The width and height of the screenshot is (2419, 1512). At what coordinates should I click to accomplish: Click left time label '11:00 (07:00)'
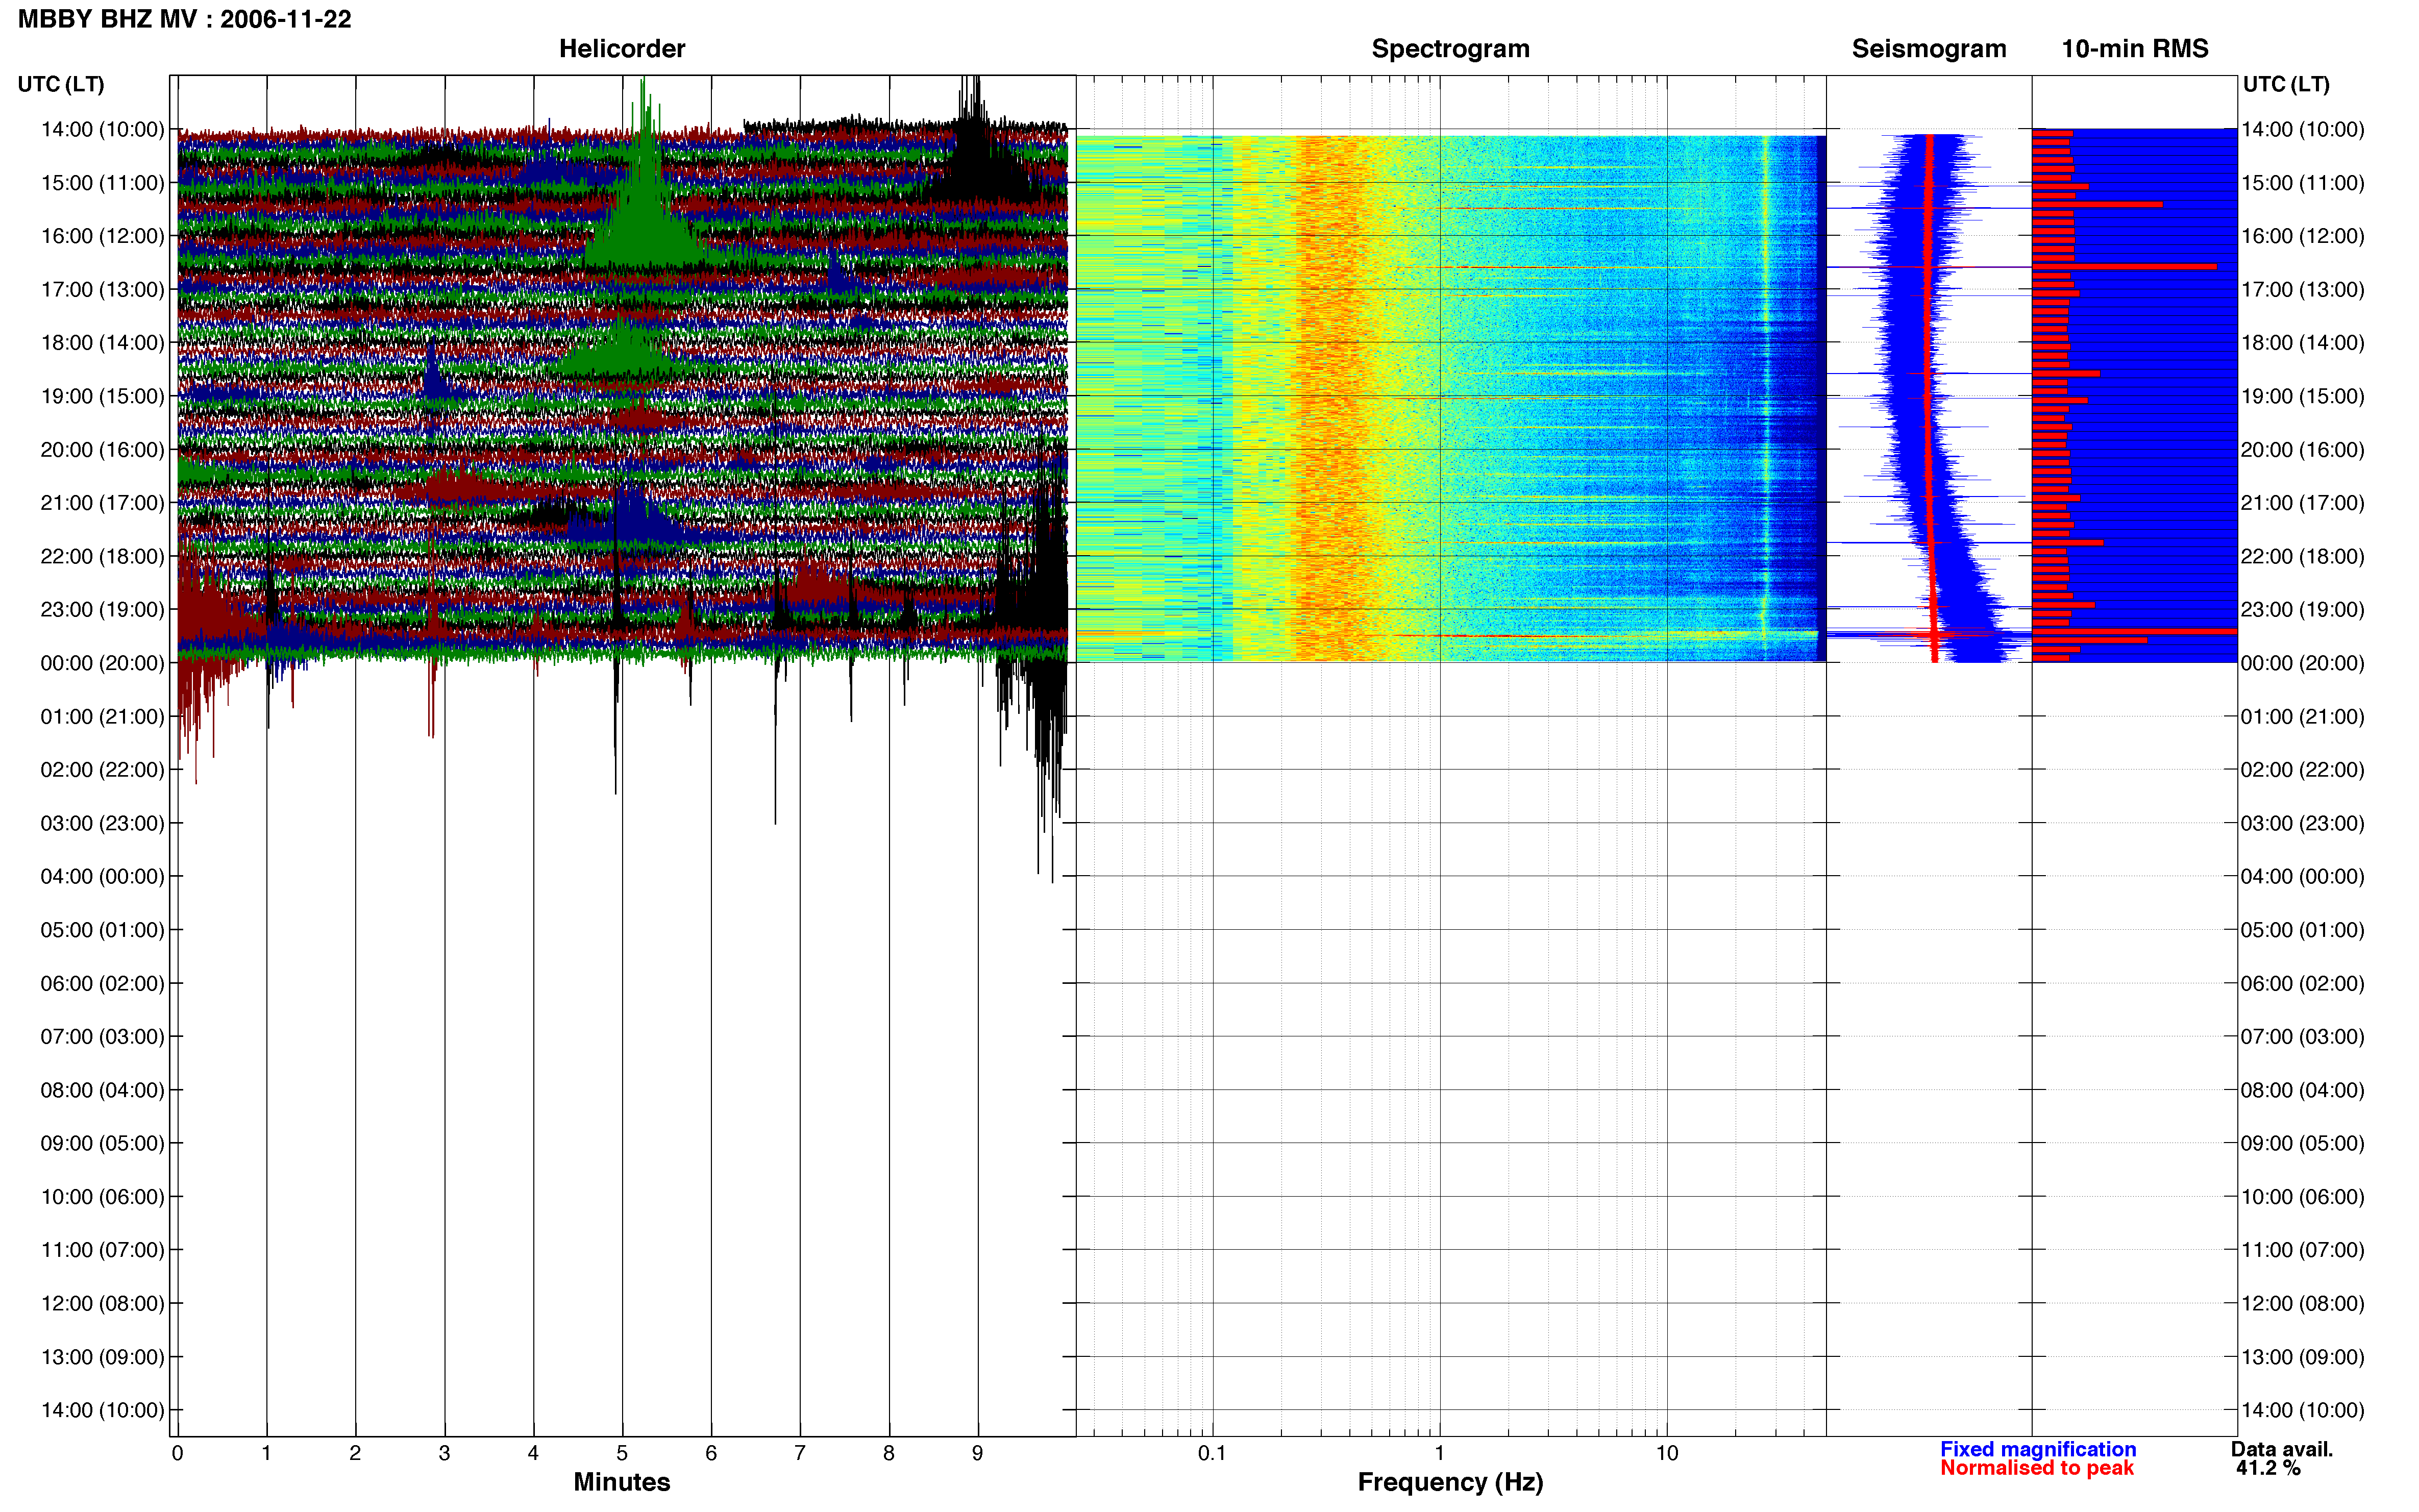pyautogui.click(x=102, y=1249)
